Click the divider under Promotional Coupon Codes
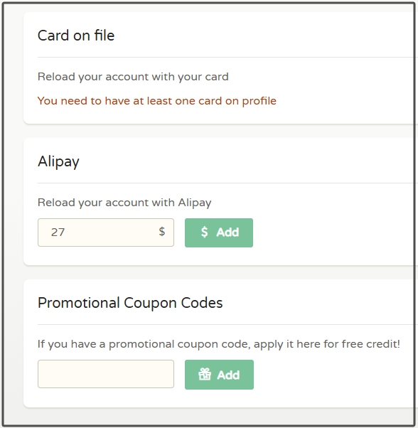The image size is (418, 428). pos(226,324)
